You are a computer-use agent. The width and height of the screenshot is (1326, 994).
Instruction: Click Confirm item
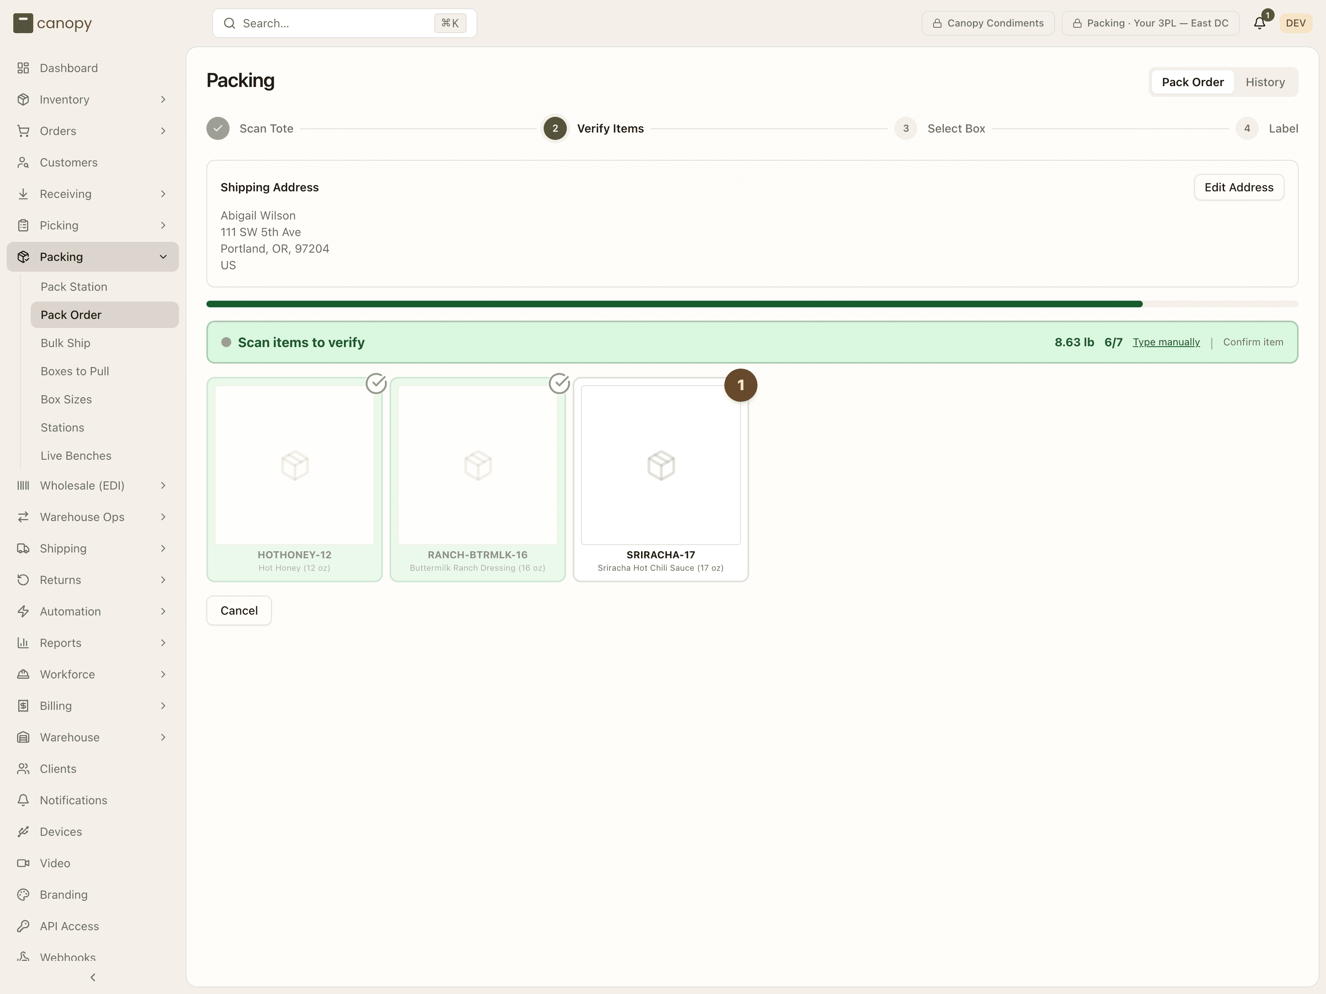tap(1253, 342)
